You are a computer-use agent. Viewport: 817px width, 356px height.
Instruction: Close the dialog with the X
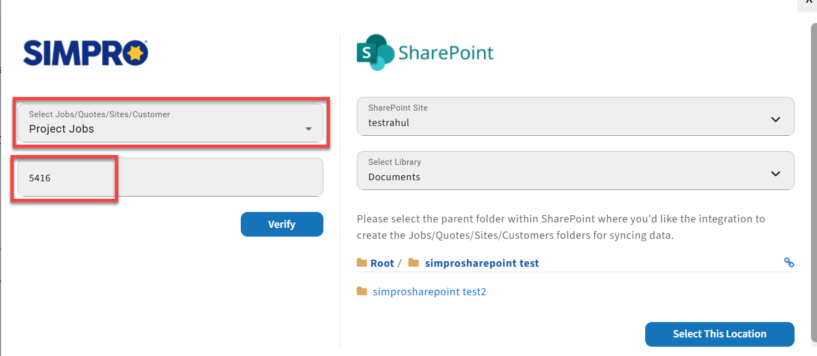[809, 2]
